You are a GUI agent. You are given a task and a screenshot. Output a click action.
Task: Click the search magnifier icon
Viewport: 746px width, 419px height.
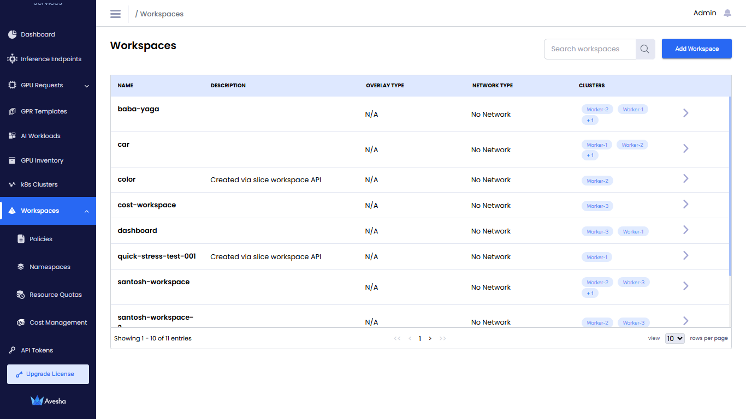tap(645, 49)
